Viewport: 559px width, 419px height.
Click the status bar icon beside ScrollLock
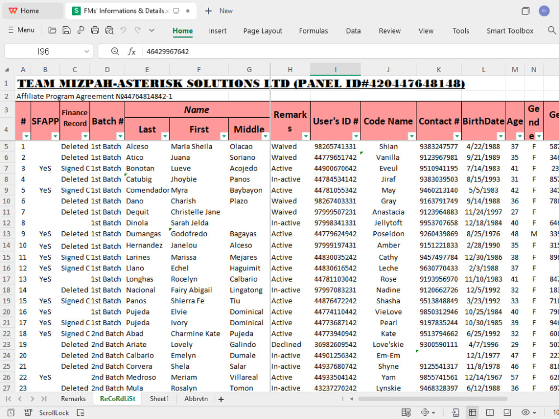80,413
